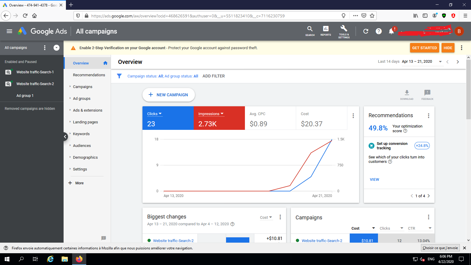Expand More navigation options
The height and width of the screenshot is (265, 471).
click(x=76, y=183)
